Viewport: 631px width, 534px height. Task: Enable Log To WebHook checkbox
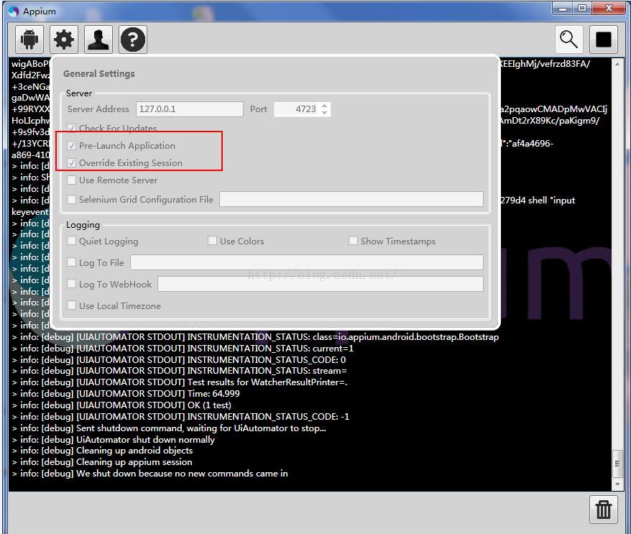coord(72,284)
